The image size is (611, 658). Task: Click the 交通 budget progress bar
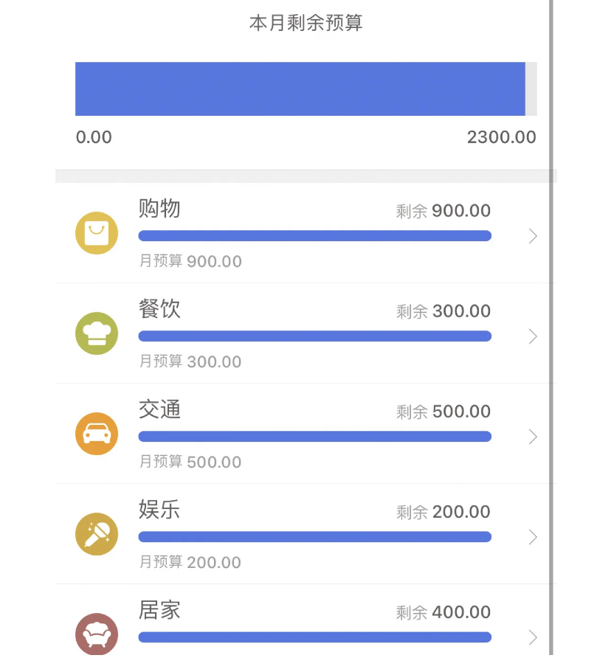point(314,437)
